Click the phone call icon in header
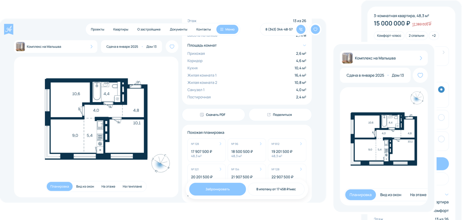This screenshot has height=220, width=462. tap(301, 29)
